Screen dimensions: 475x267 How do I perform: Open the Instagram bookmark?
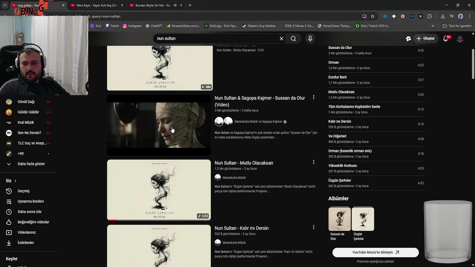pos(132,26)
